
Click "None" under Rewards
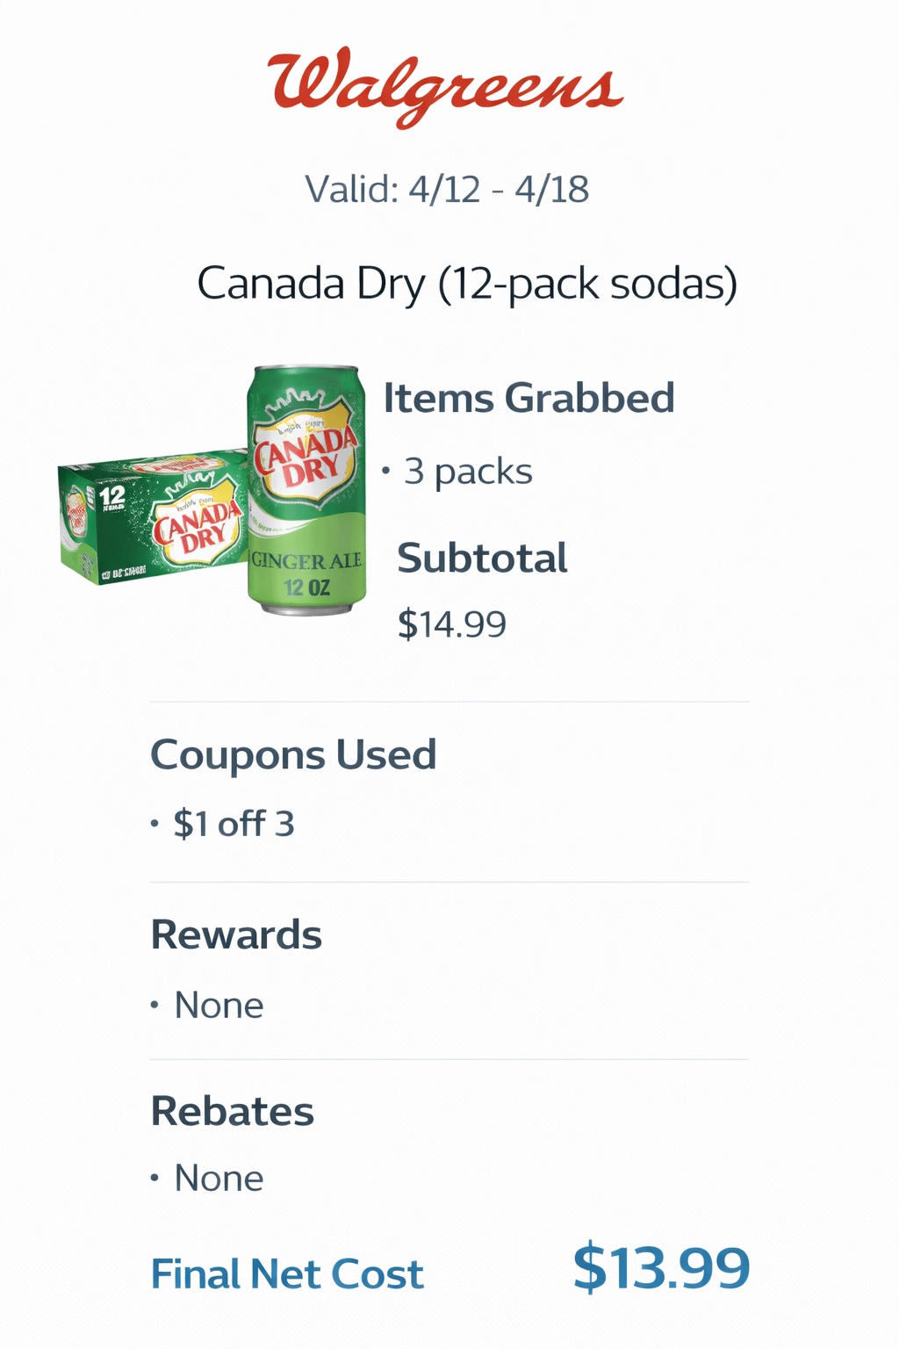219,1005
